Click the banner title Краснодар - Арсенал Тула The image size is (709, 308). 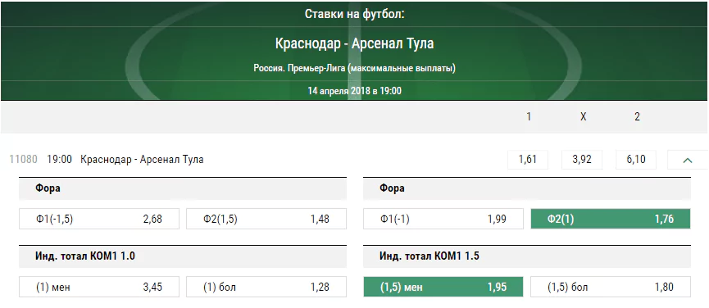(354, 43)
